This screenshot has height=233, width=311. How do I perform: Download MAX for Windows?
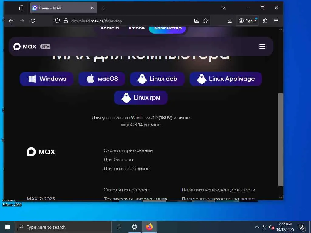[x=46, y=79]
